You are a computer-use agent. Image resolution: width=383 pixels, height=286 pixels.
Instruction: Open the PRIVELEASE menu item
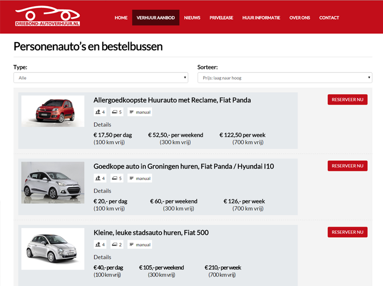[x=221, y=18]
